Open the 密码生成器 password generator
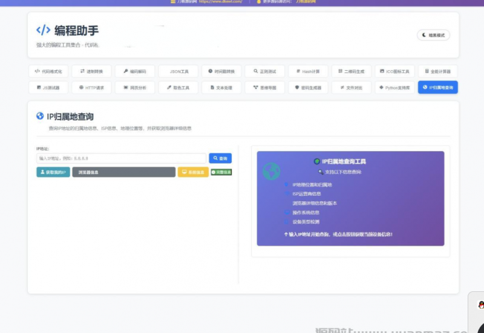 308,88
